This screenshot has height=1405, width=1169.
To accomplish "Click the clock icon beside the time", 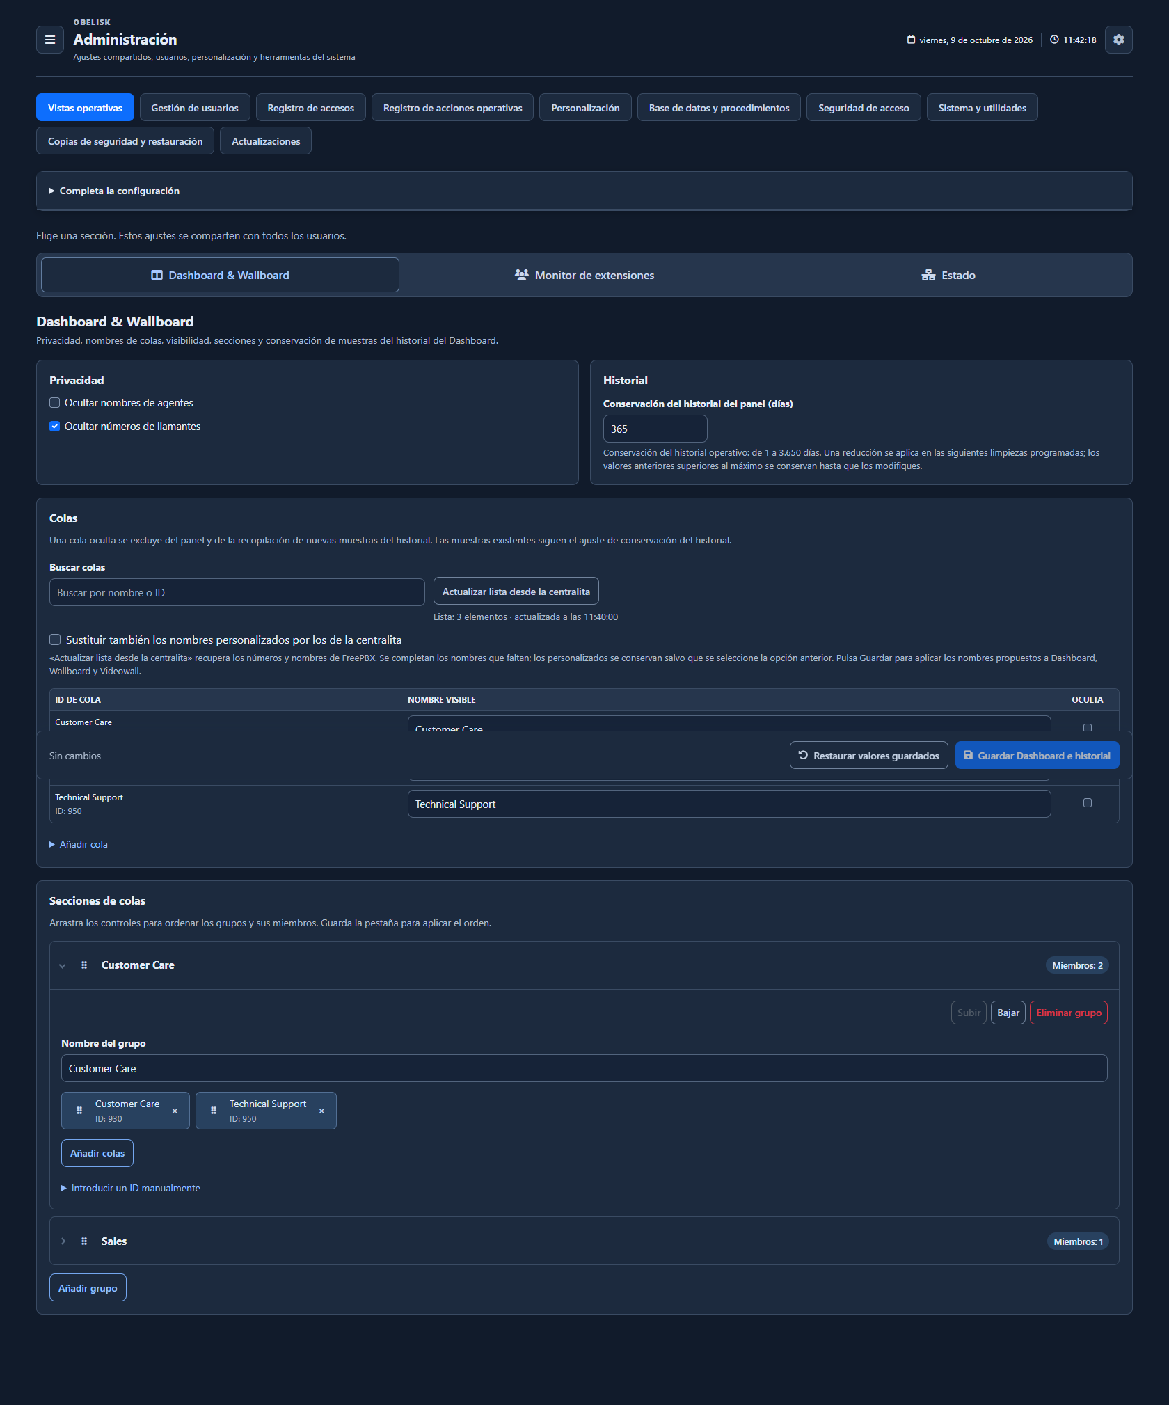I will [x=1054, y=40].
